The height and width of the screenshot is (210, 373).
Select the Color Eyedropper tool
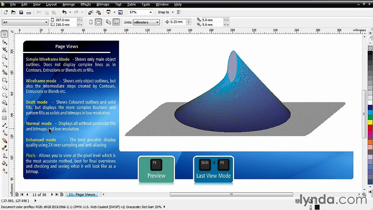pyautogui.click(x=4, y=148)
